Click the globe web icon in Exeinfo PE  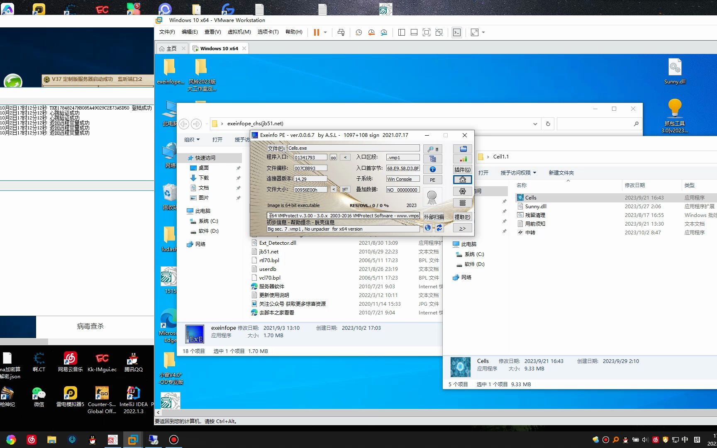tap(428, 228)
